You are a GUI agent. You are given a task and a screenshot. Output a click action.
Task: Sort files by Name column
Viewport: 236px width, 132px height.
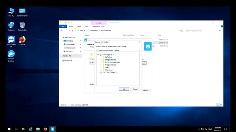(x=87, y=35)
